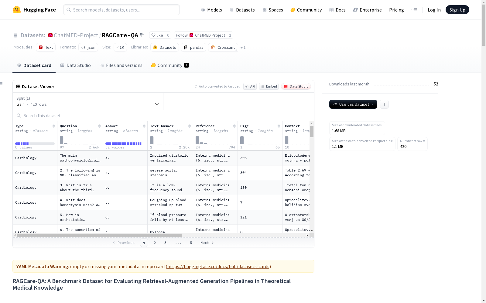This screenshot has height=303, width=486.
Task: Click the table's horizontal scrollbar thumb
Action: (x=99, y=235)
